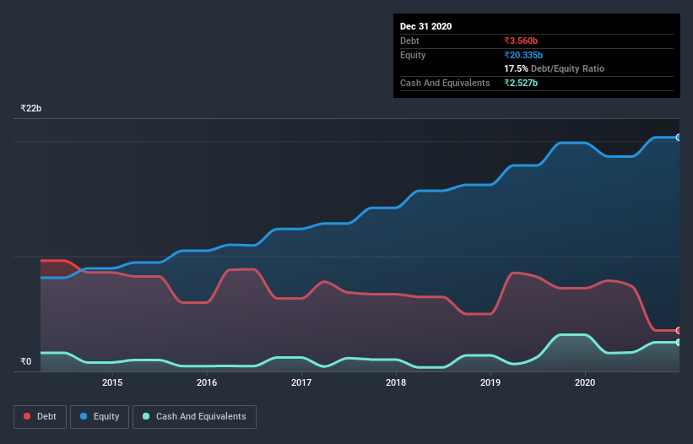Click the ₹20.335b equity value
This screenshot has width=693, height=444.
(x=523, y=55)
